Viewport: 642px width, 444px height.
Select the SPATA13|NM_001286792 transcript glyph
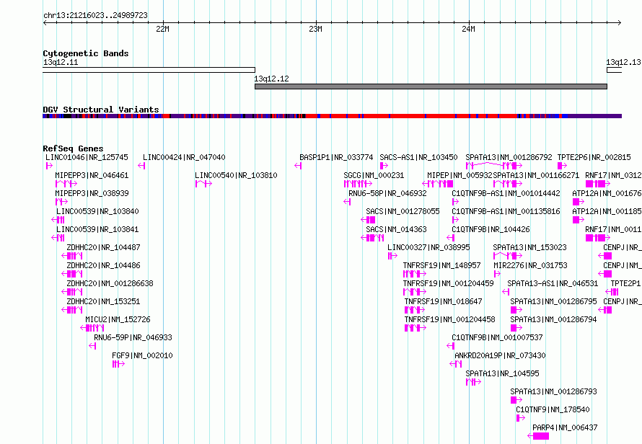tap(494, 166)
